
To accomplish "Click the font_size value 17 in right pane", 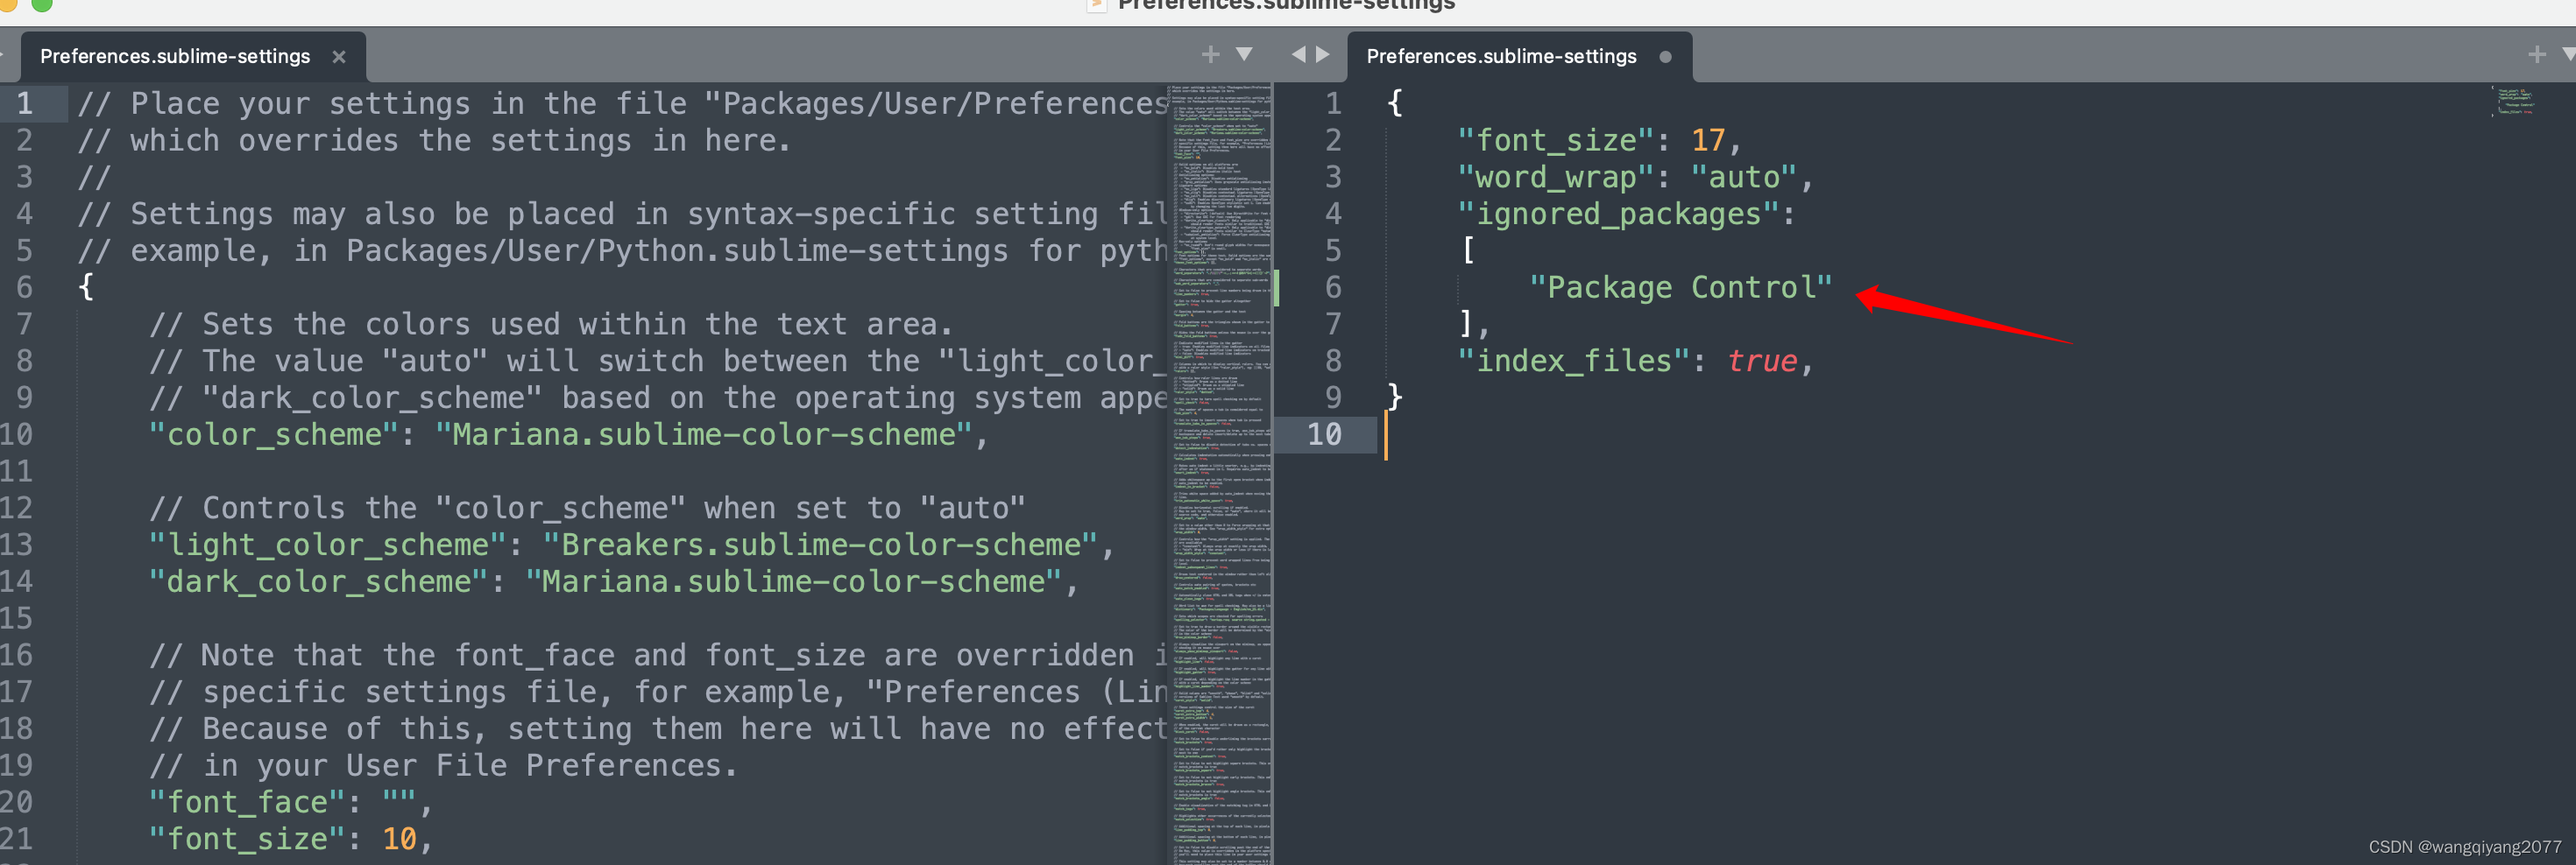I will (1707, 140).
